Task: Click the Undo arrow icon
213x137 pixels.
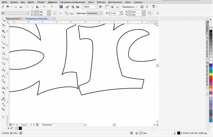Action: point(44,7)
